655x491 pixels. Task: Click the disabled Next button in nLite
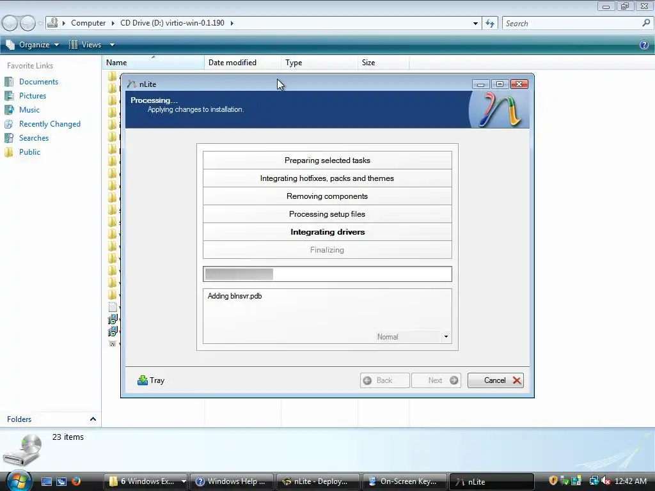point(436,380)
